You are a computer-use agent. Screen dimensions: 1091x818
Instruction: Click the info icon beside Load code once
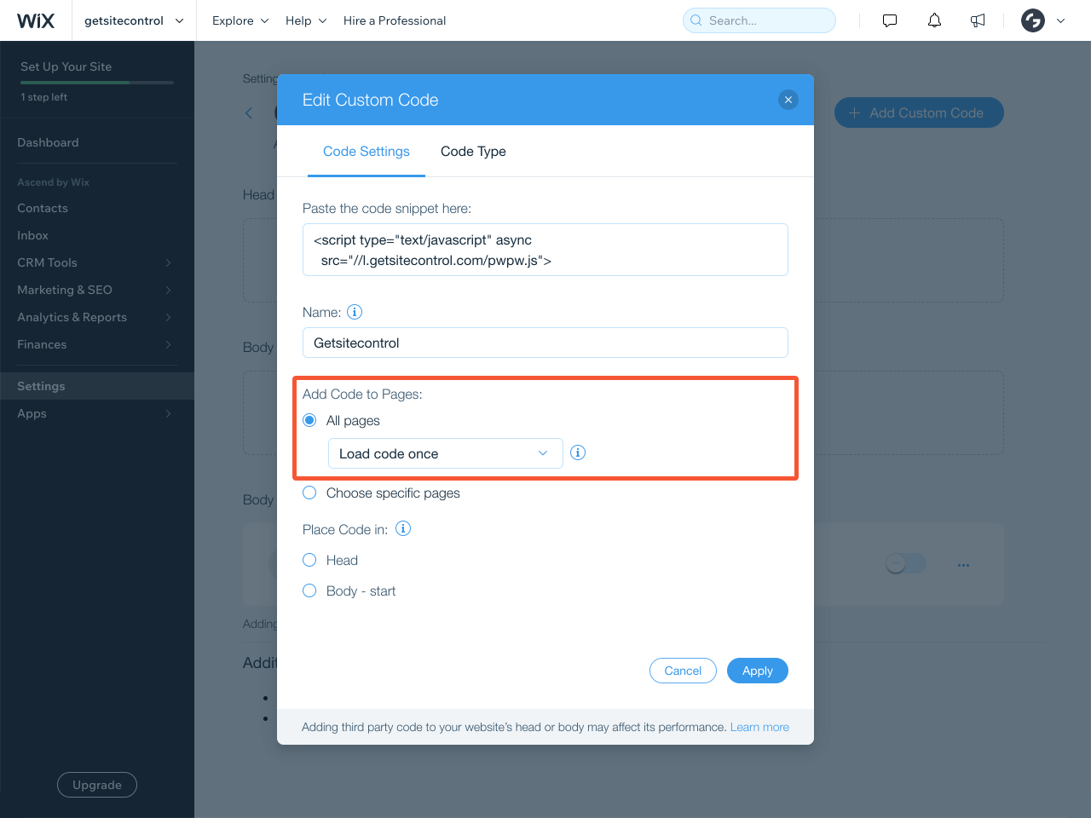[x=578, y=452]
